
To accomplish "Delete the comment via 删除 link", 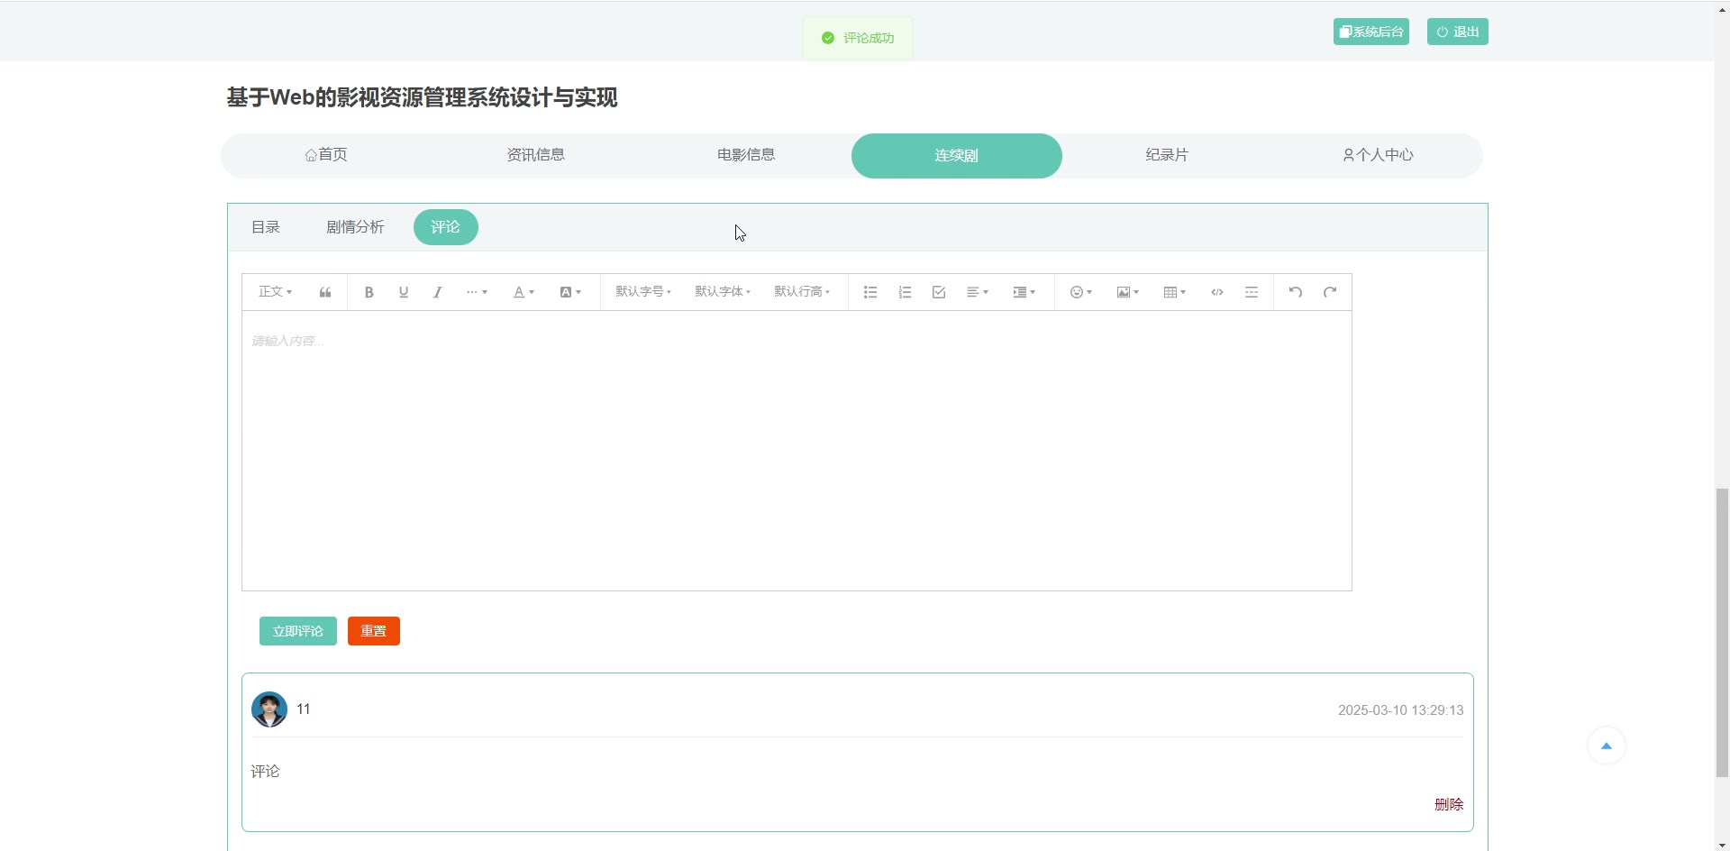I will click(x=1448, y=804).
